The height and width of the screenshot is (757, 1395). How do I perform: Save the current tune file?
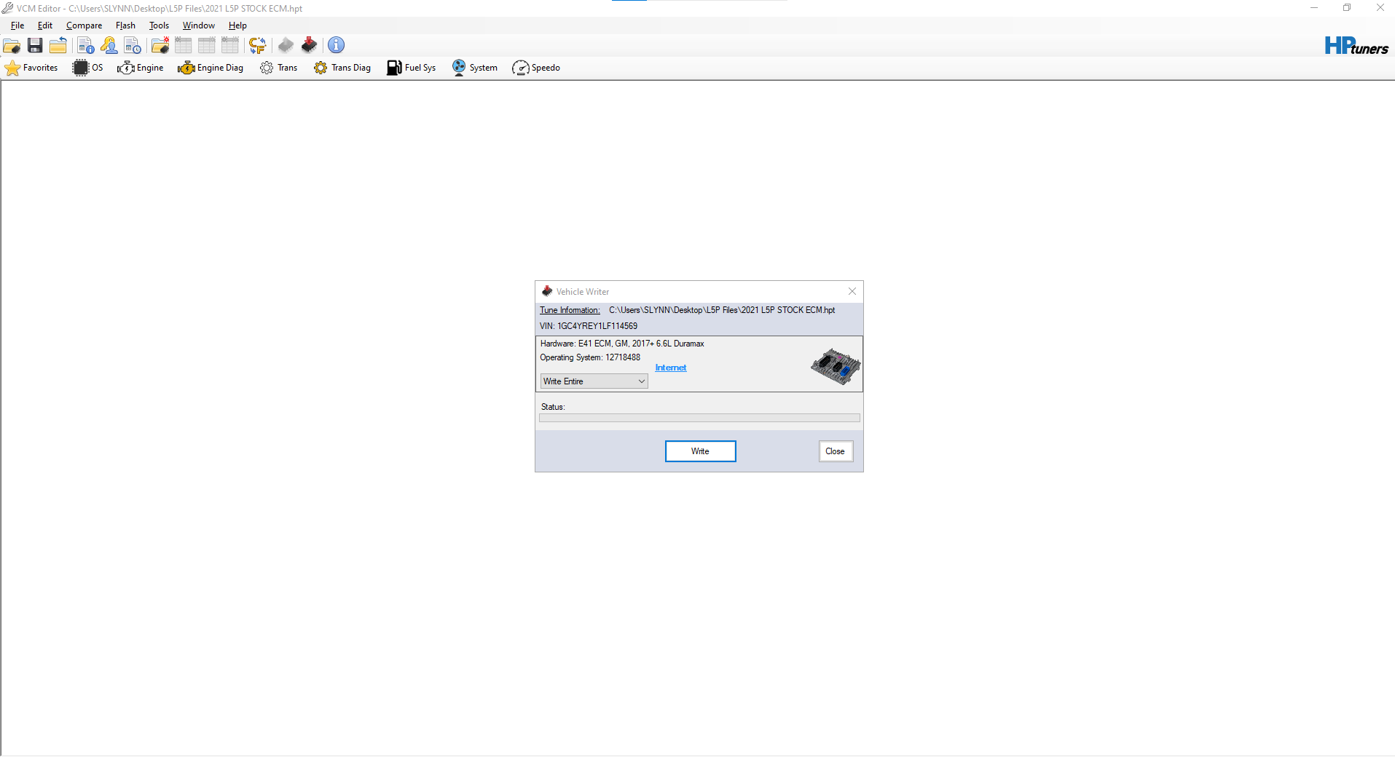pyautogui.click(x=34, y=45)
